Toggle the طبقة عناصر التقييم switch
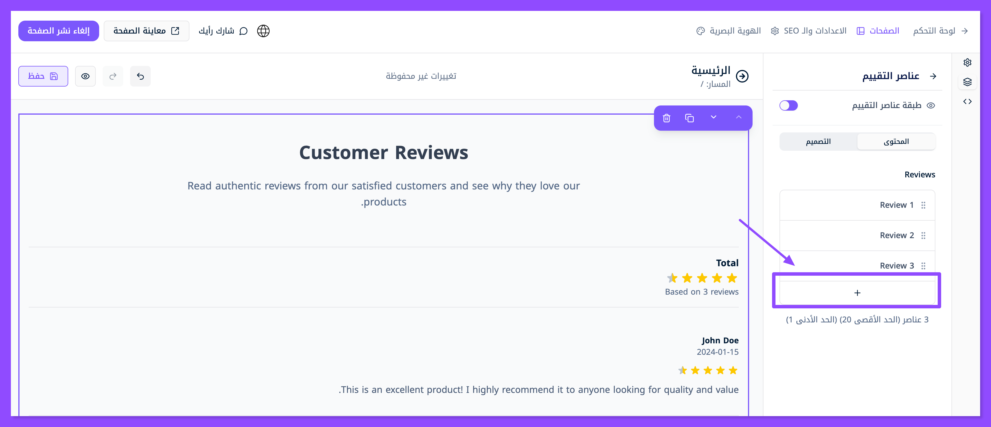 click(x=789, y=105)
